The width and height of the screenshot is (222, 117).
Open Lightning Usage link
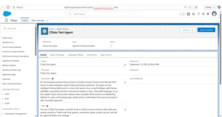coord(9,75)
